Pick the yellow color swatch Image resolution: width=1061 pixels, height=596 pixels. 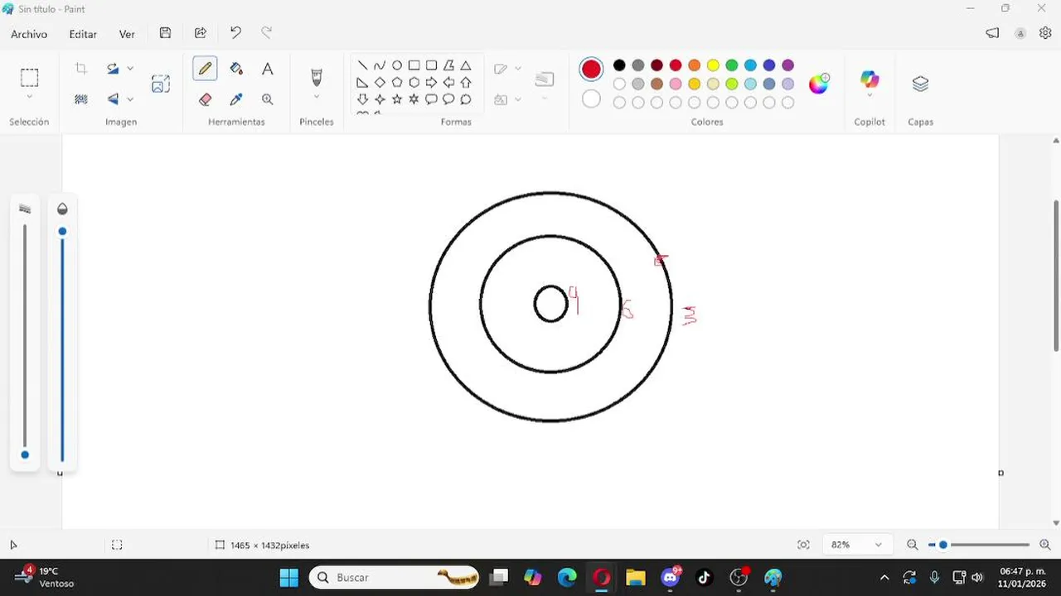(713, 65)
